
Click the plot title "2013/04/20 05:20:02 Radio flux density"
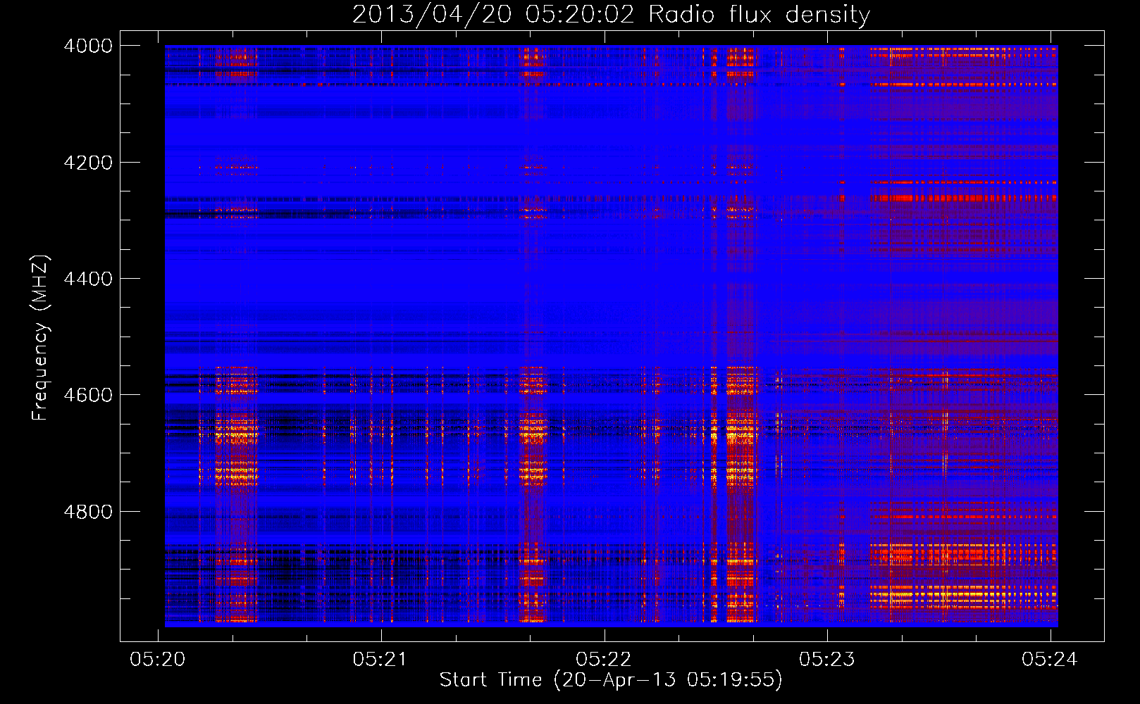611,14
